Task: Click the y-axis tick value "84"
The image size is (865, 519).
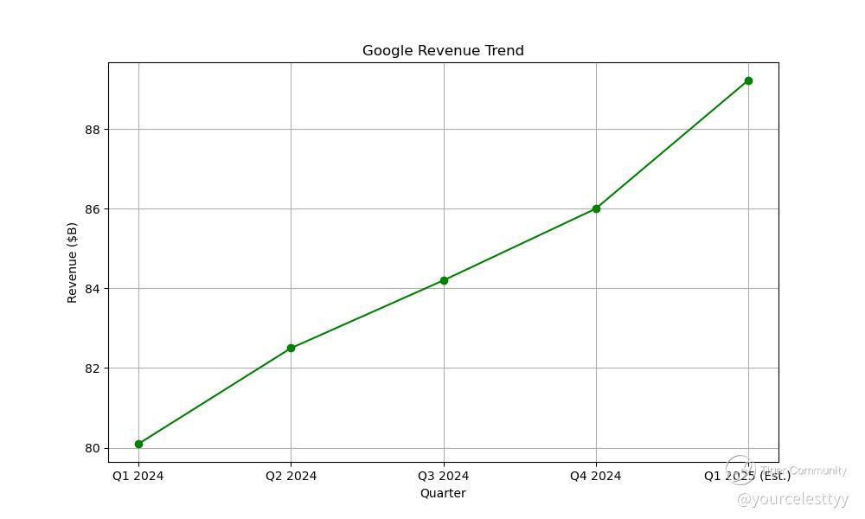Action: point(93,289)
